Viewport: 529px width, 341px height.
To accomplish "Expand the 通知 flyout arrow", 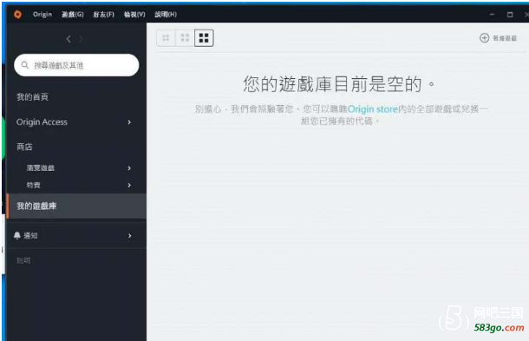I will [129, 236].
